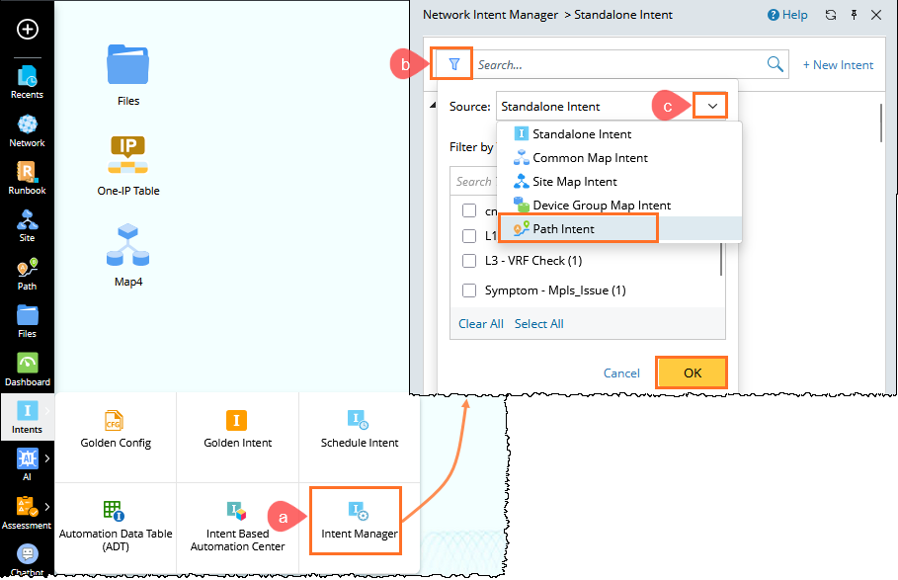Check the Symptom - Mpls_Issue checkbox
Screen dimensions: 898x580
[469, 290]
